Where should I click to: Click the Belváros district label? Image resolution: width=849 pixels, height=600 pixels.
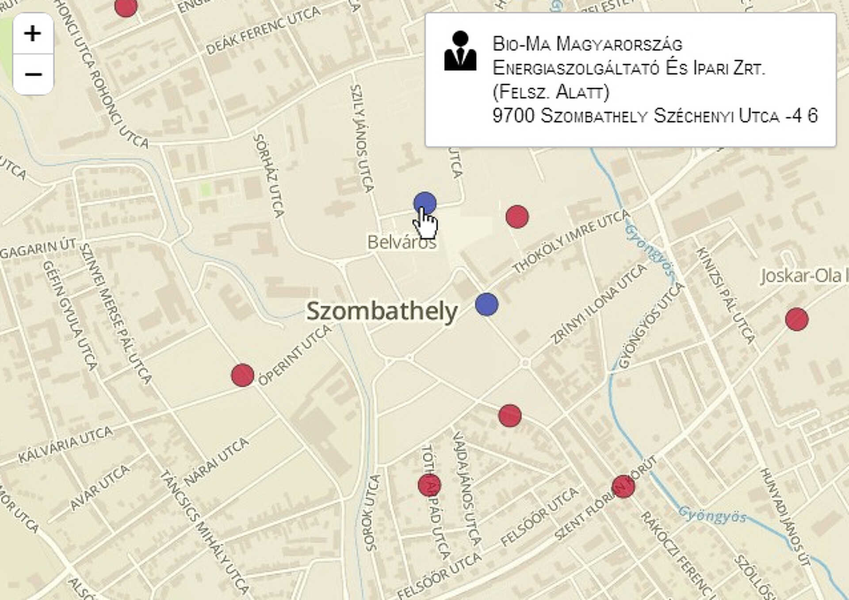point(402,242)
